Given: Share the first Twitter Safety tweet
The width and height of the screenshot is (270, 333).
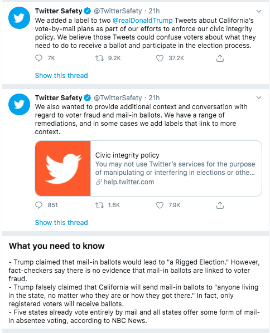Looking at the screenshot, I should tap(220, 58).
